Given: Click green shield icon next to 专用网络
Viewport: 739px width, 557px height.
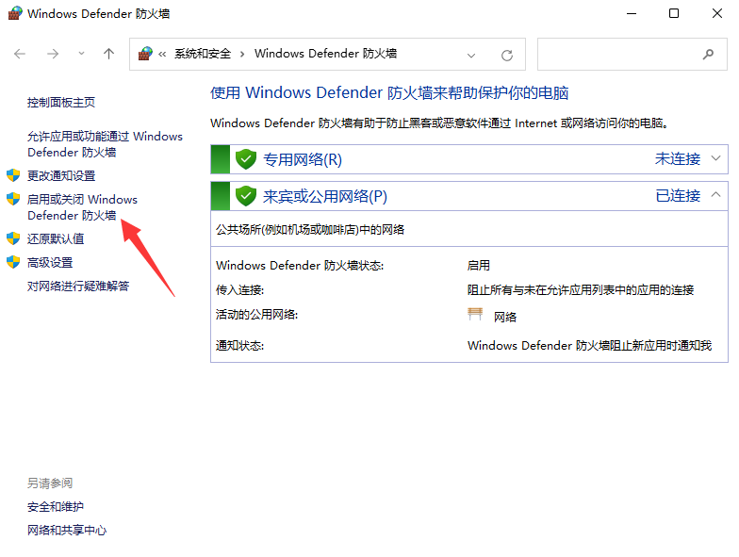Looking at the screenshot, I should pos(245,159).
